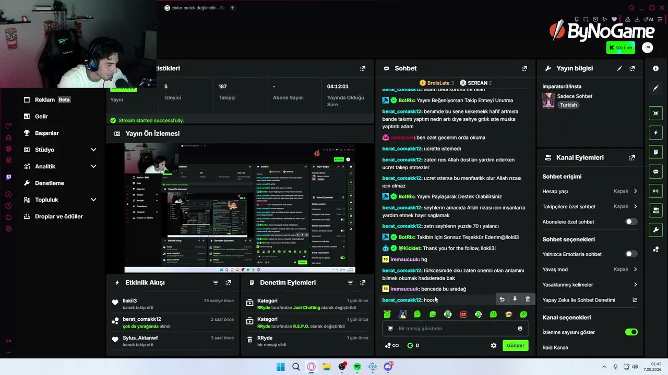Open filter options in Denetim Eylemleri header

coord(350,282)
